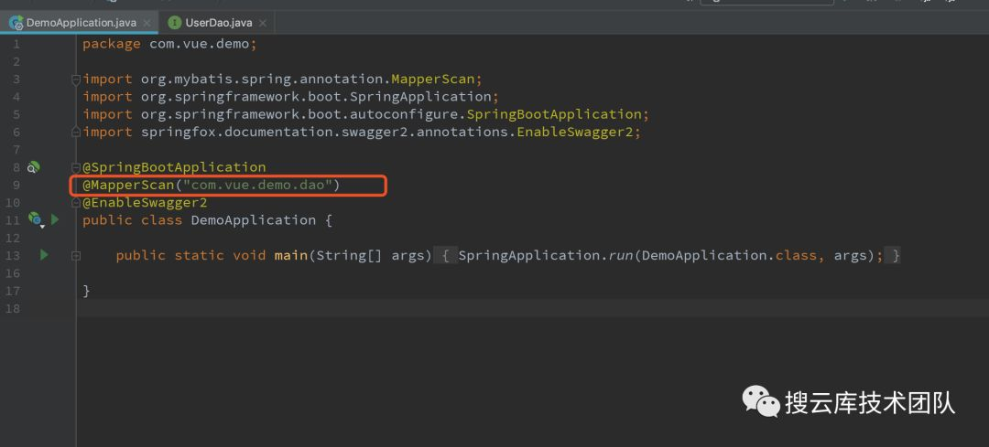Click the run arrow beside class DemoApplication
989x447 pixels.
point(55,219)
